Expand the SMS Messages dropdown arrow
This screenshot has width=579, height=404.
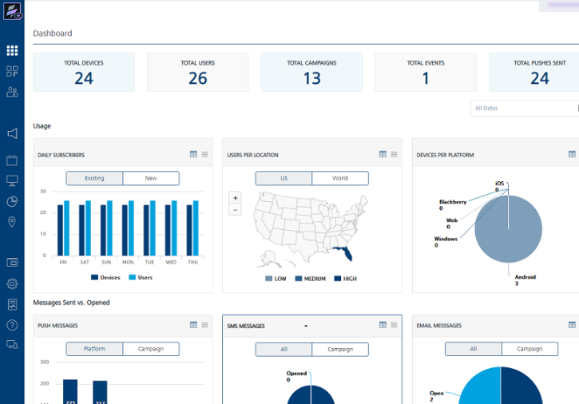306,326
